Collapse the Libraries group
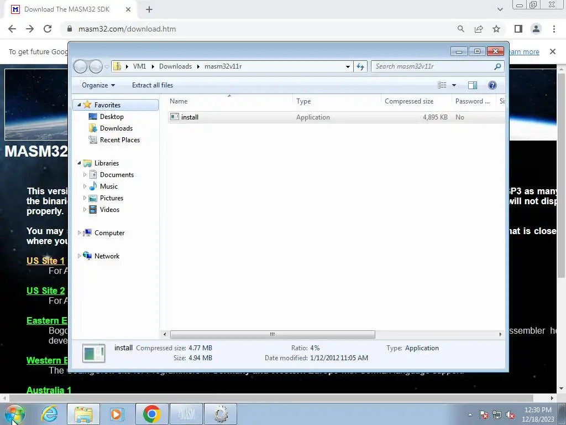Viewport: 566px width, 425px height. coord(79,163)
